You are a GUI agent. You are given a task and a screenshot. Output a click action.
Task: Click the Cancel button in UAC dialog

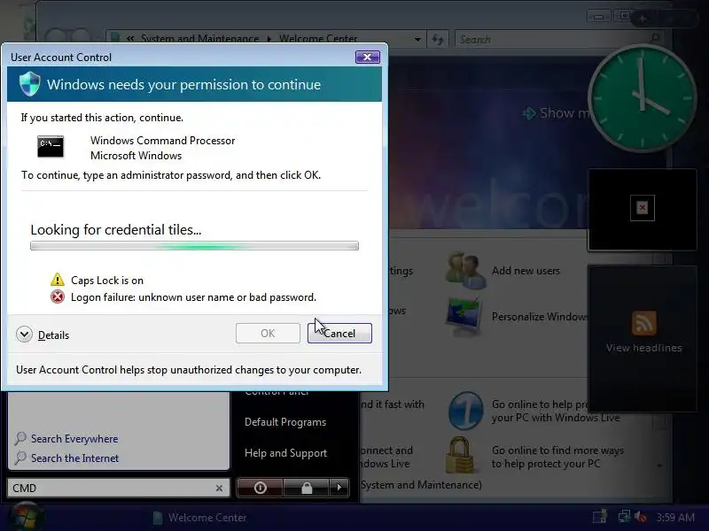coord(339,334)
